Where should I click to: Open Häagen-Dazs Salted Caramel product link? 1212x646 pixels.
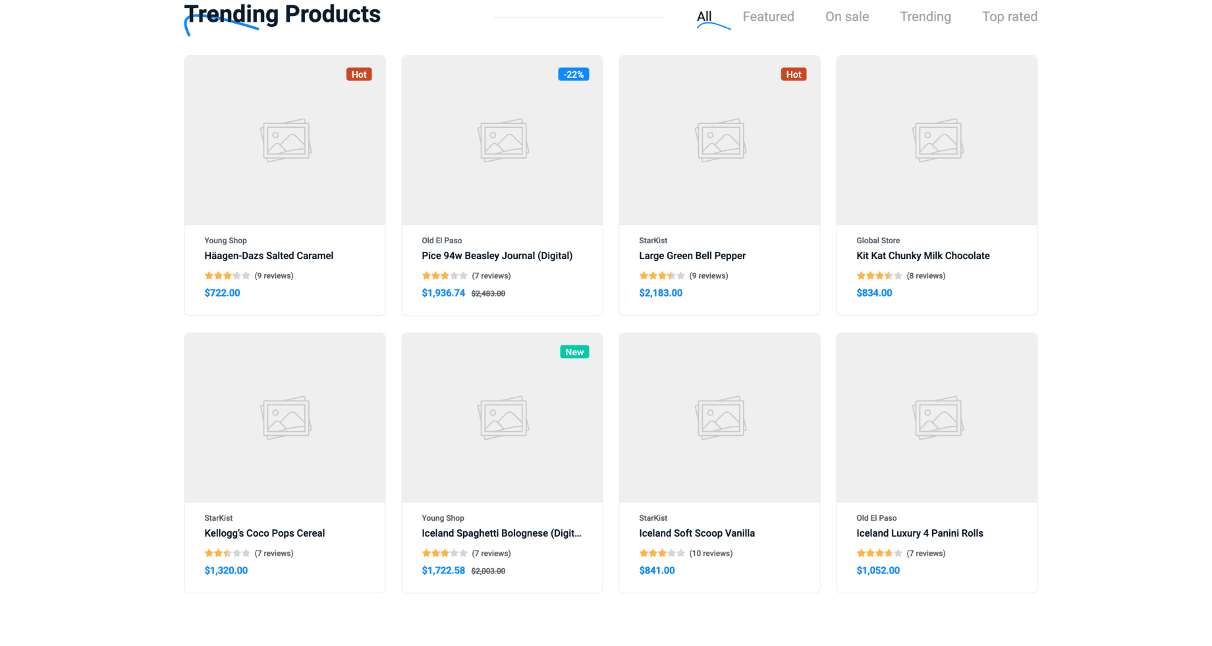click(269, 256)
